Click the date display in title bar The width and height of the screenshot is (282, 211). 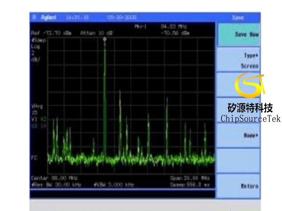tap(122, 17)
